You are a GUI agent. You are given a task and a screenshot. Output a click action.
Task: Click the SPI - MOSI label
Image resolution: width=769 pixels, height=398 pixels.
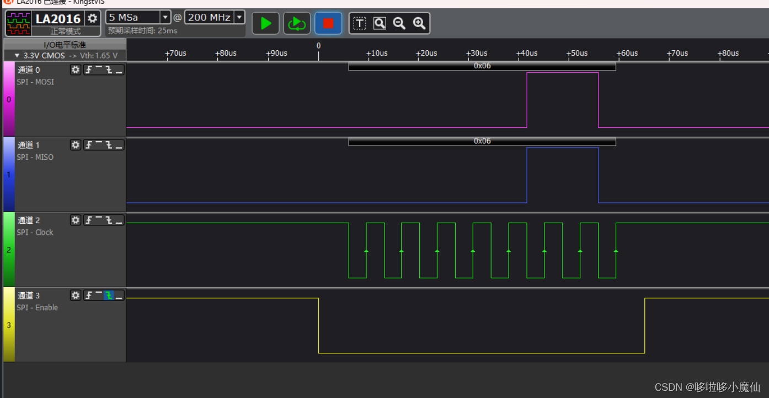(35, 82)
